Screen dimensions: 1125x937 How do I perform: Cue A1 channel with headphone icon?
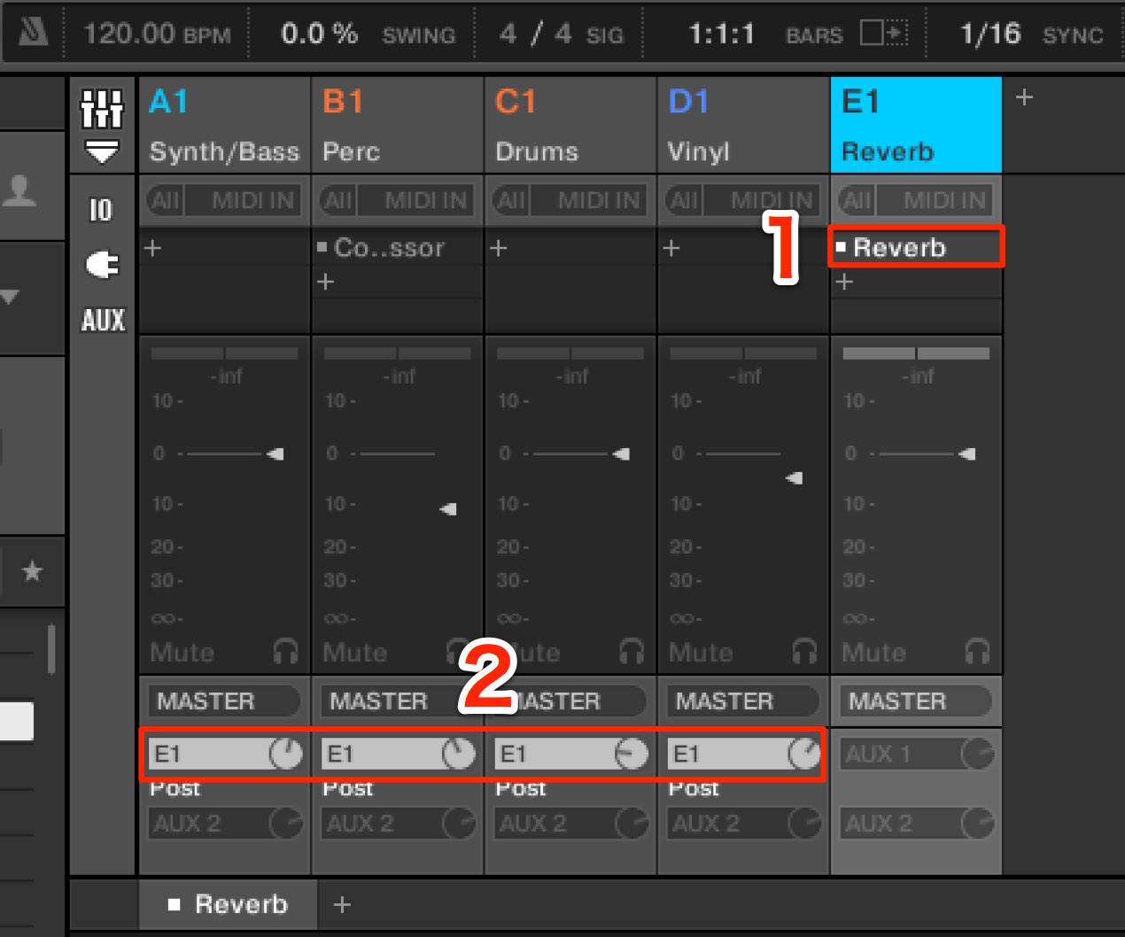[285, 652]
